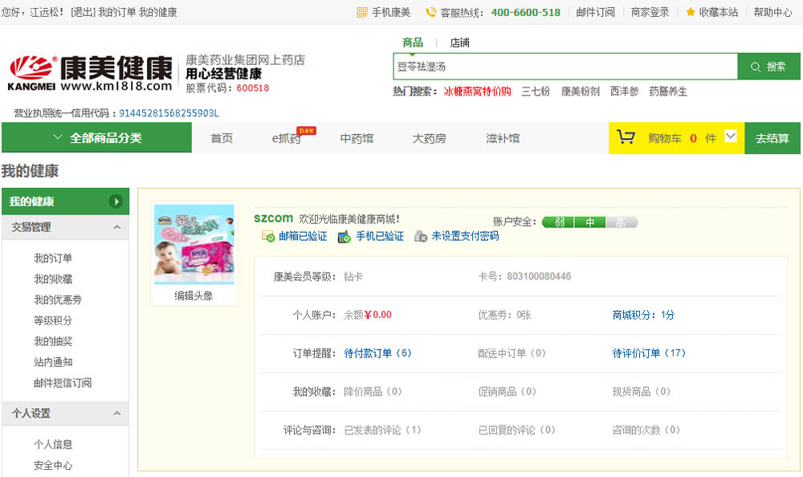Open 我的优惠券 in the sidebar
Screen dimensions: 803x477
pyautogui.click(x=58, y=300)
